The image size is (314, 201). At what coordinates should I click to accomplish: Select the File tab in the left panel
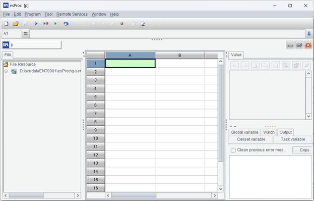[8, 55]
